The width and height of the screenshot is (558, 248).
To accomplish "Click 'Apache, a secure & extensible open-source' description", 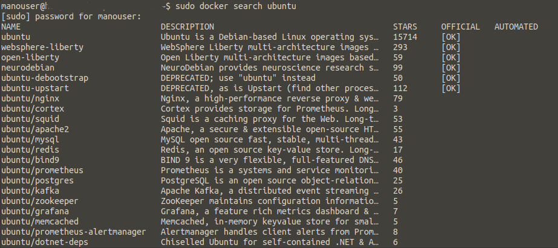I will pyautogui.click(x=270, y=129).
